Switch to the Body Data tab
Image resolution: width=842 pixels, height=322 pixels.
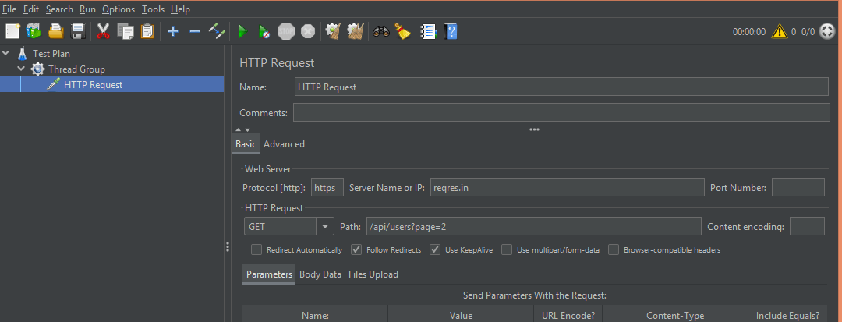pyautogui.click(x=320, y=274)
